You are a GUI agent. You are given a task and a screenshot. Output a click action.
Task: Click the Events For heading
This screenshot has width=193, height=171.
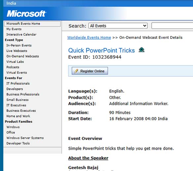[14, 78]
